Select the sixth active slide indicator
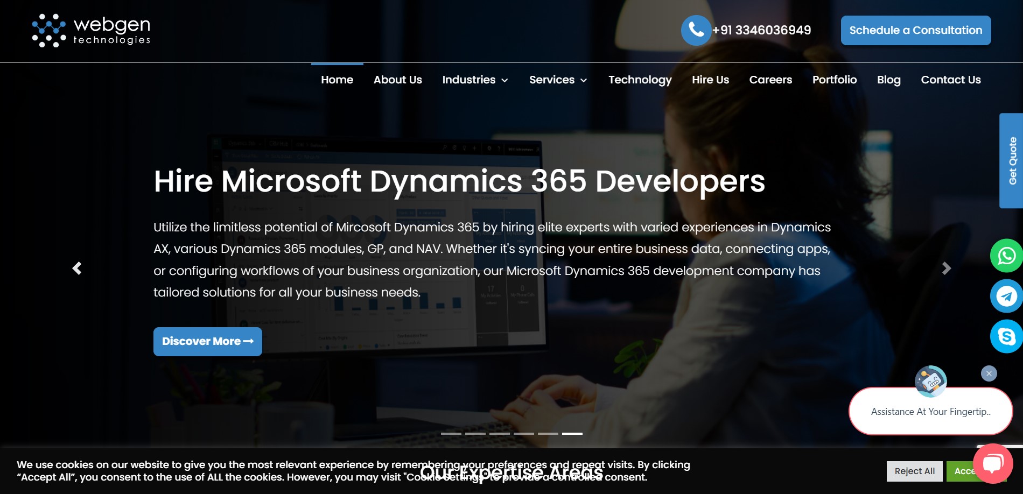The height and width of the screenshot is (494, 1023). (x=572, y=433)
